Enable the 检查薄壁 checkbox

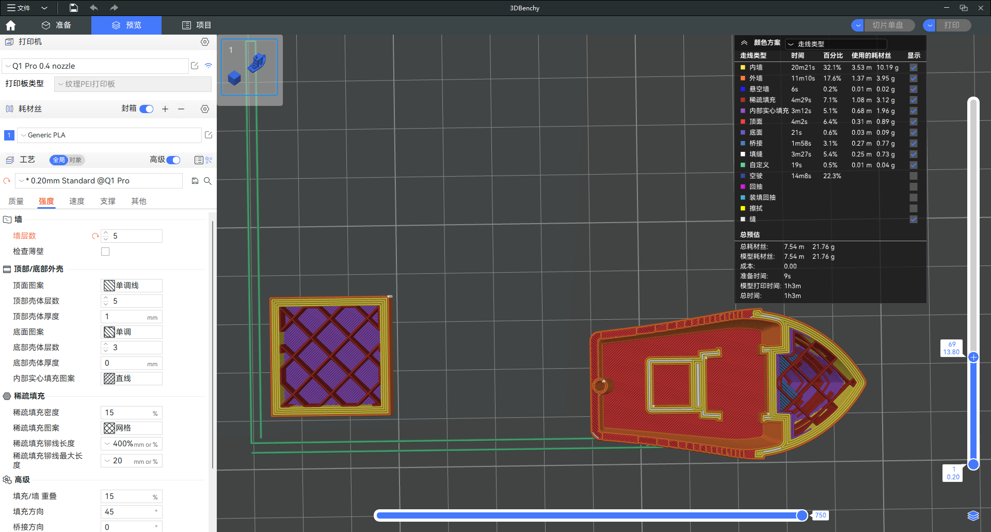[x=105, y=252]
